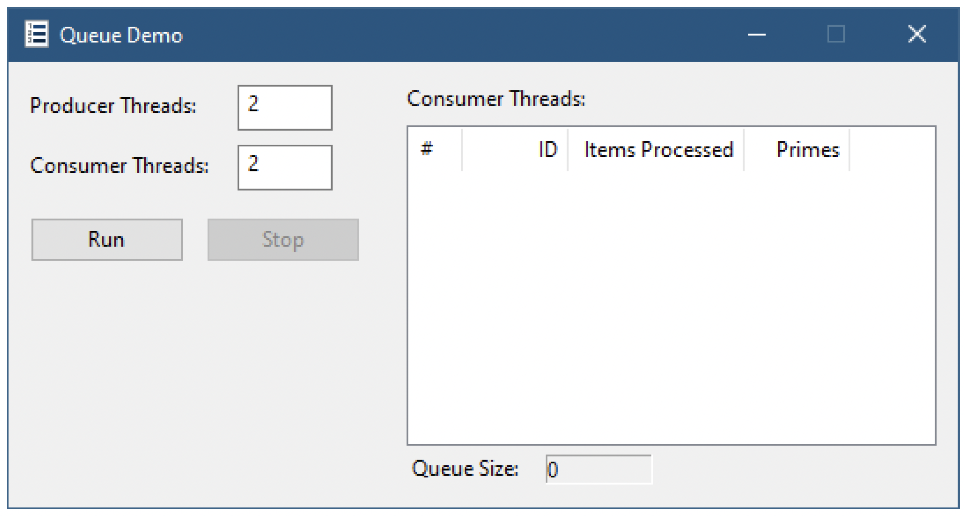Click the Queue Demo title text
Viewport: 965px width, 516px height.
click(121, 35)
